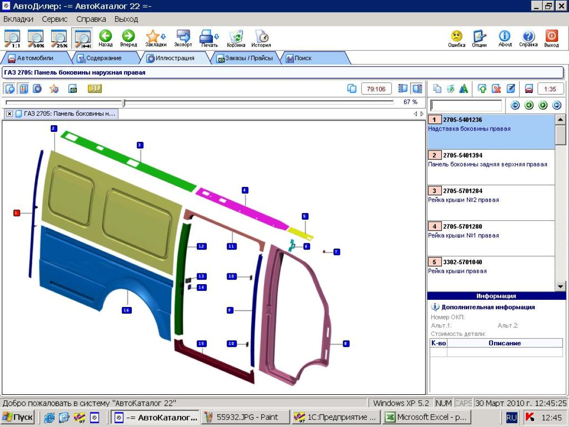
Task: Click the add-to-basket recycle icon
Action: 450,89
